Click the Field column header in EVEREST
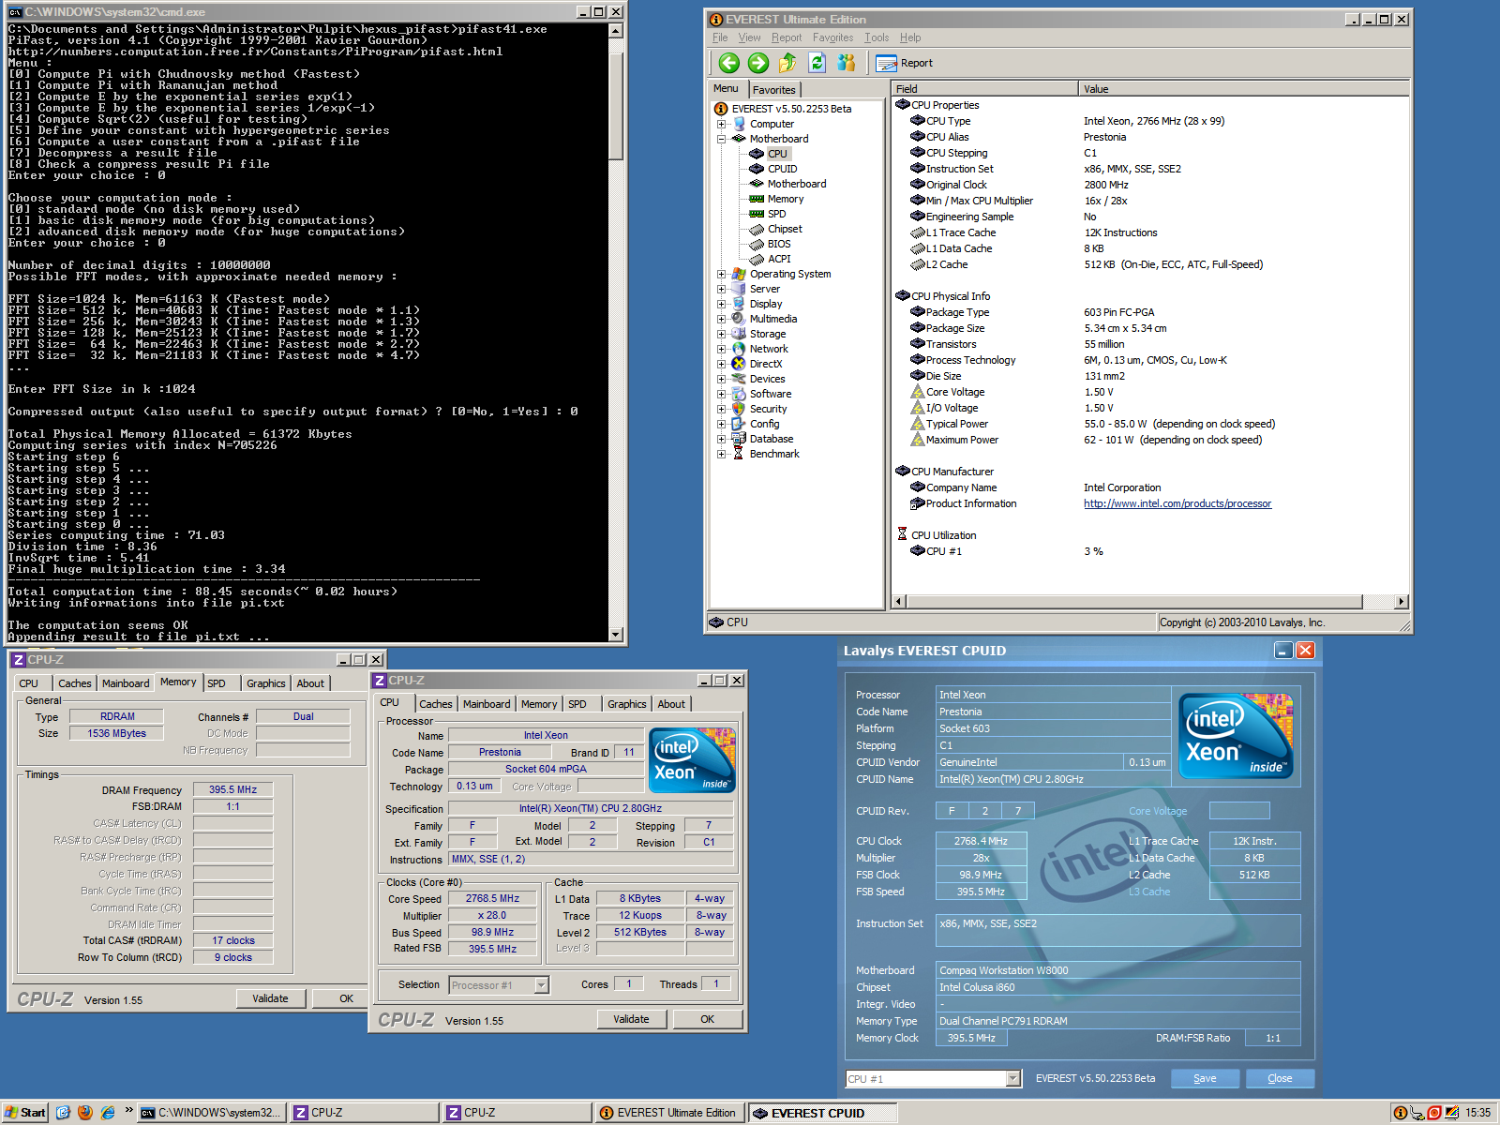Screen dimensions: 1500x1125 (x=984, y=89)
